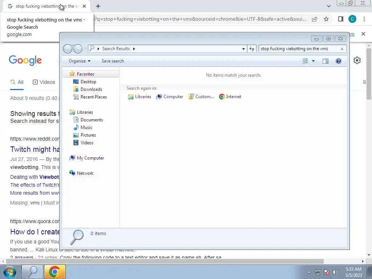Screen dimensions: 372x279
Task: Switch to the Videos tab in Google results
Action: pyautogui.click(x=44, y=82)
